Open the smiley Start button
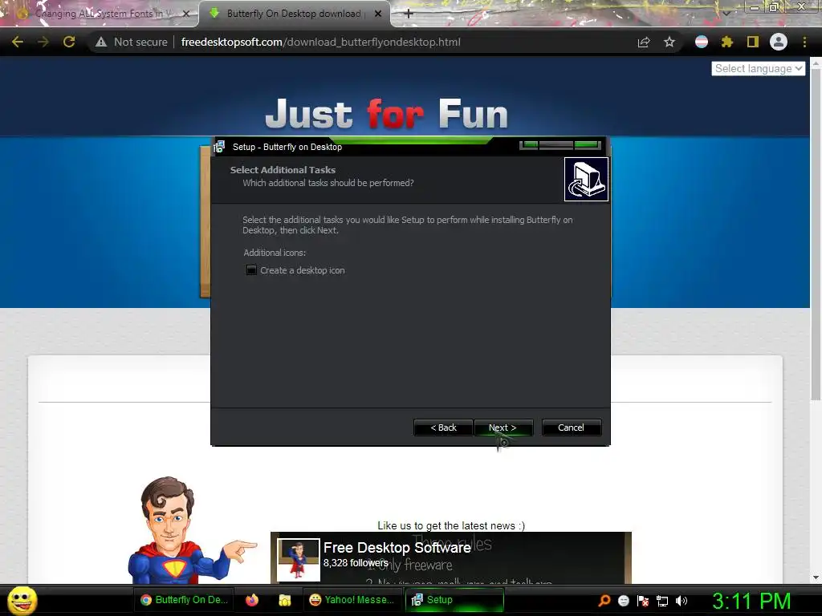 click(22, 600)
